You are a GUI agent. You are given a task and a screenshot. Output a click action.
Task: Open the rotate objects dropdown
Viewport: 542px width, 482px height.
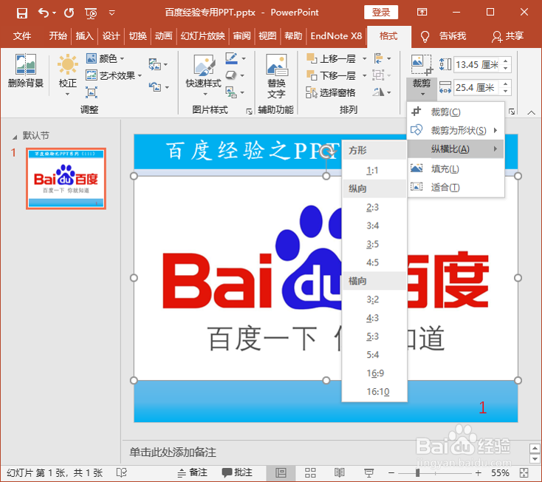(382, 92)
